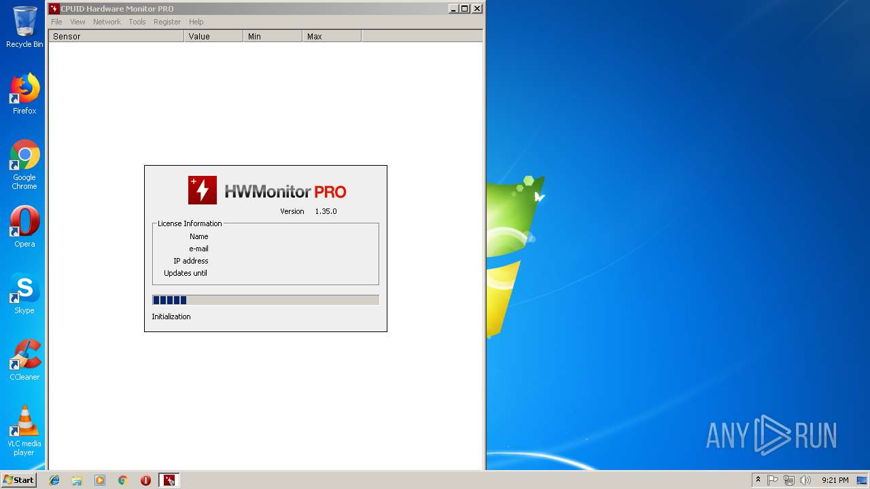Minimize the CPUID Hardware Monitor window
The image size is (870, 489).
tap(453, 9)
